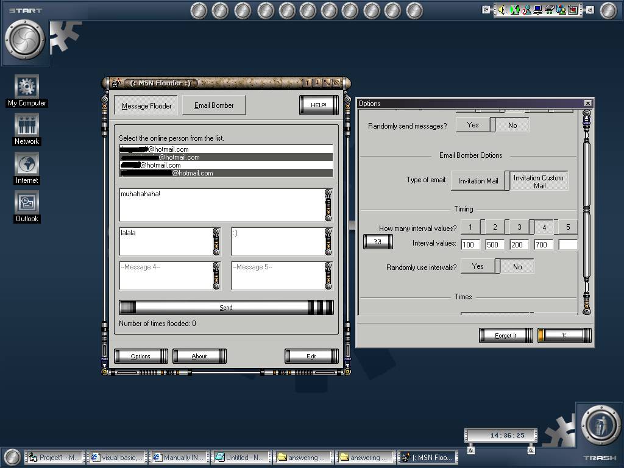Click the diagonal resize icon in MSN Flooder title bar
The height and width of the screenshot is (468, 624).
[327, 83]
